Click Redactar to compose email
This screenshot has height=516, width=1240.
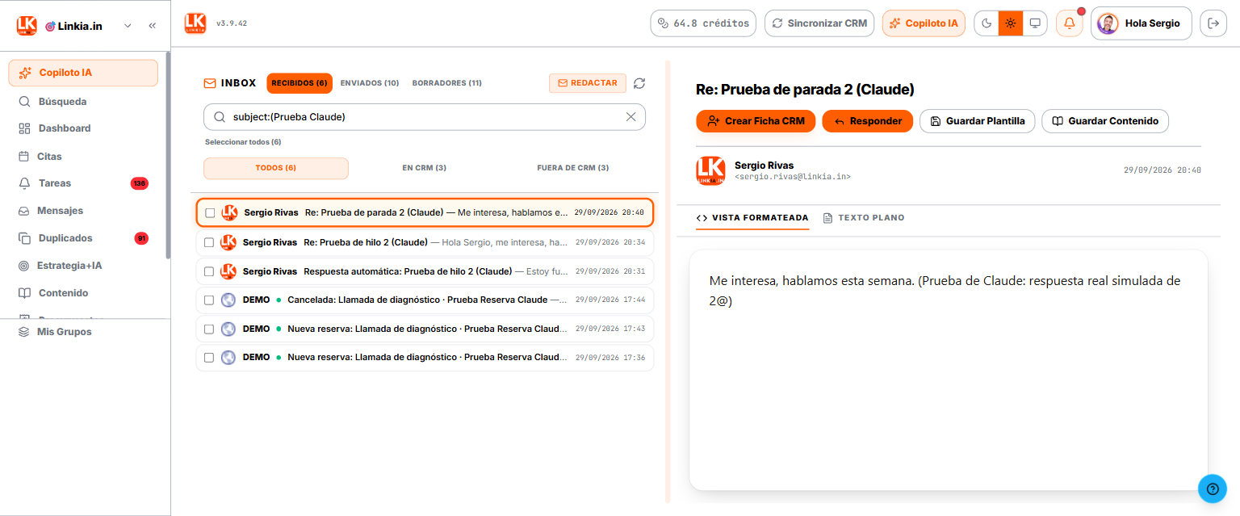[588, 83]
